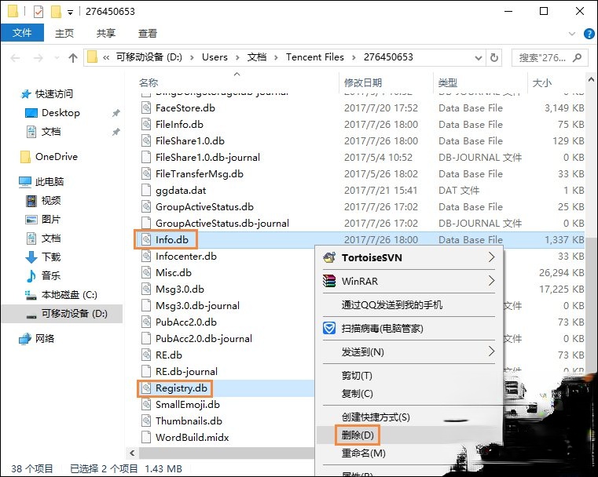Viewport: 598px width, 477px height.
Task: Click the Help question mark icon
Action: [x=589, y=34]
